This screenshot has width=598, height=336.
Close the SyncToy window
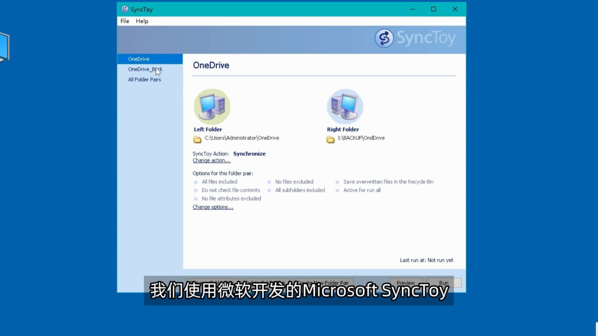point(455,9)
